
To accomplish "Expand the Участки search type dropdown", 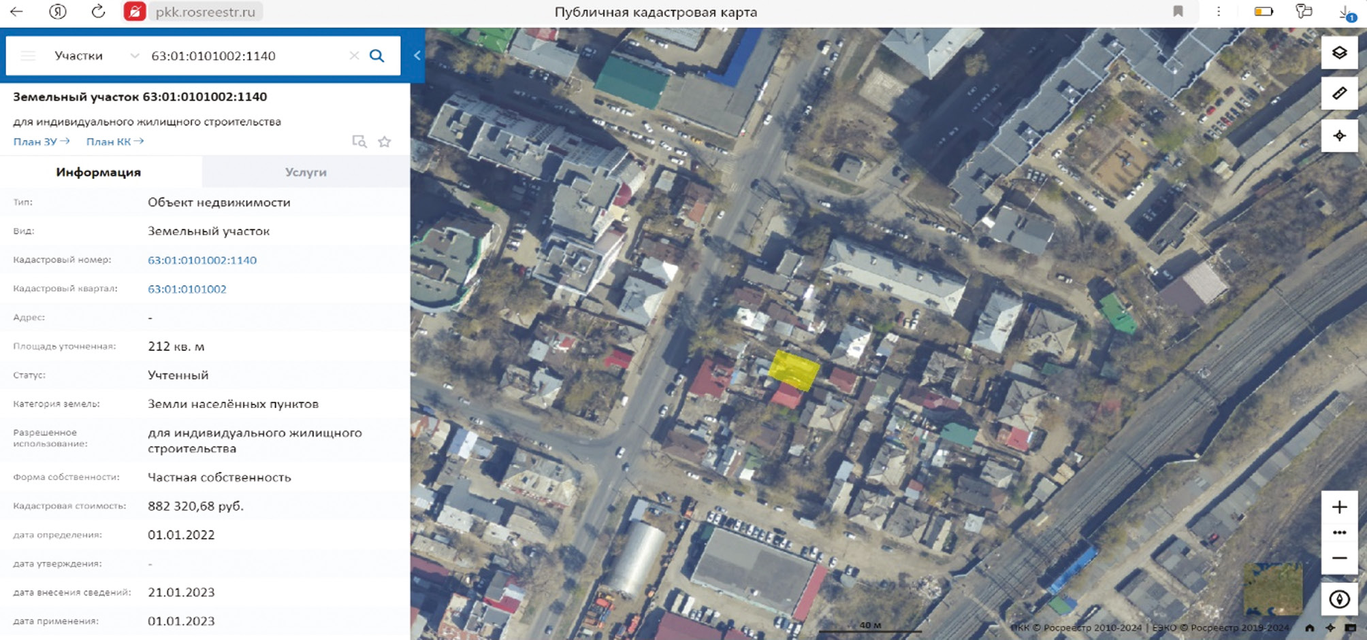I will [x=134, y=56].
